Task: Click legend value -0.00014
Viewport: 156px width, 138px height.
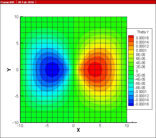Action: point(141,100)
